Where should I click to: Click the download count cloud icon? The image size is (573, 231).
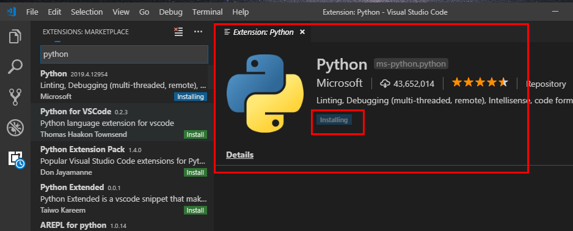point(385,84)
